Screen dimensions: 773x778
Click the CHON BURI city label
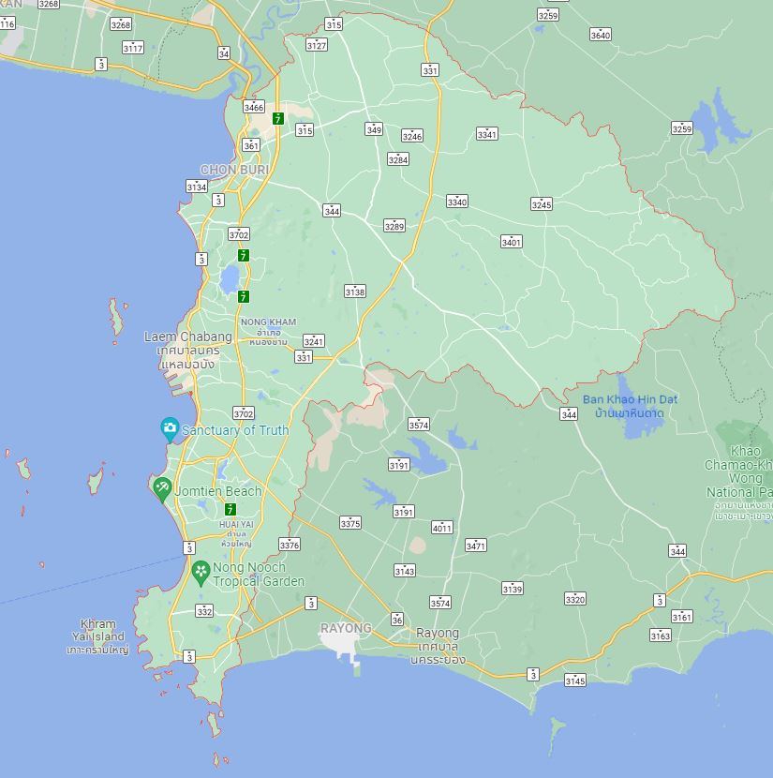(x=234, y=170)
